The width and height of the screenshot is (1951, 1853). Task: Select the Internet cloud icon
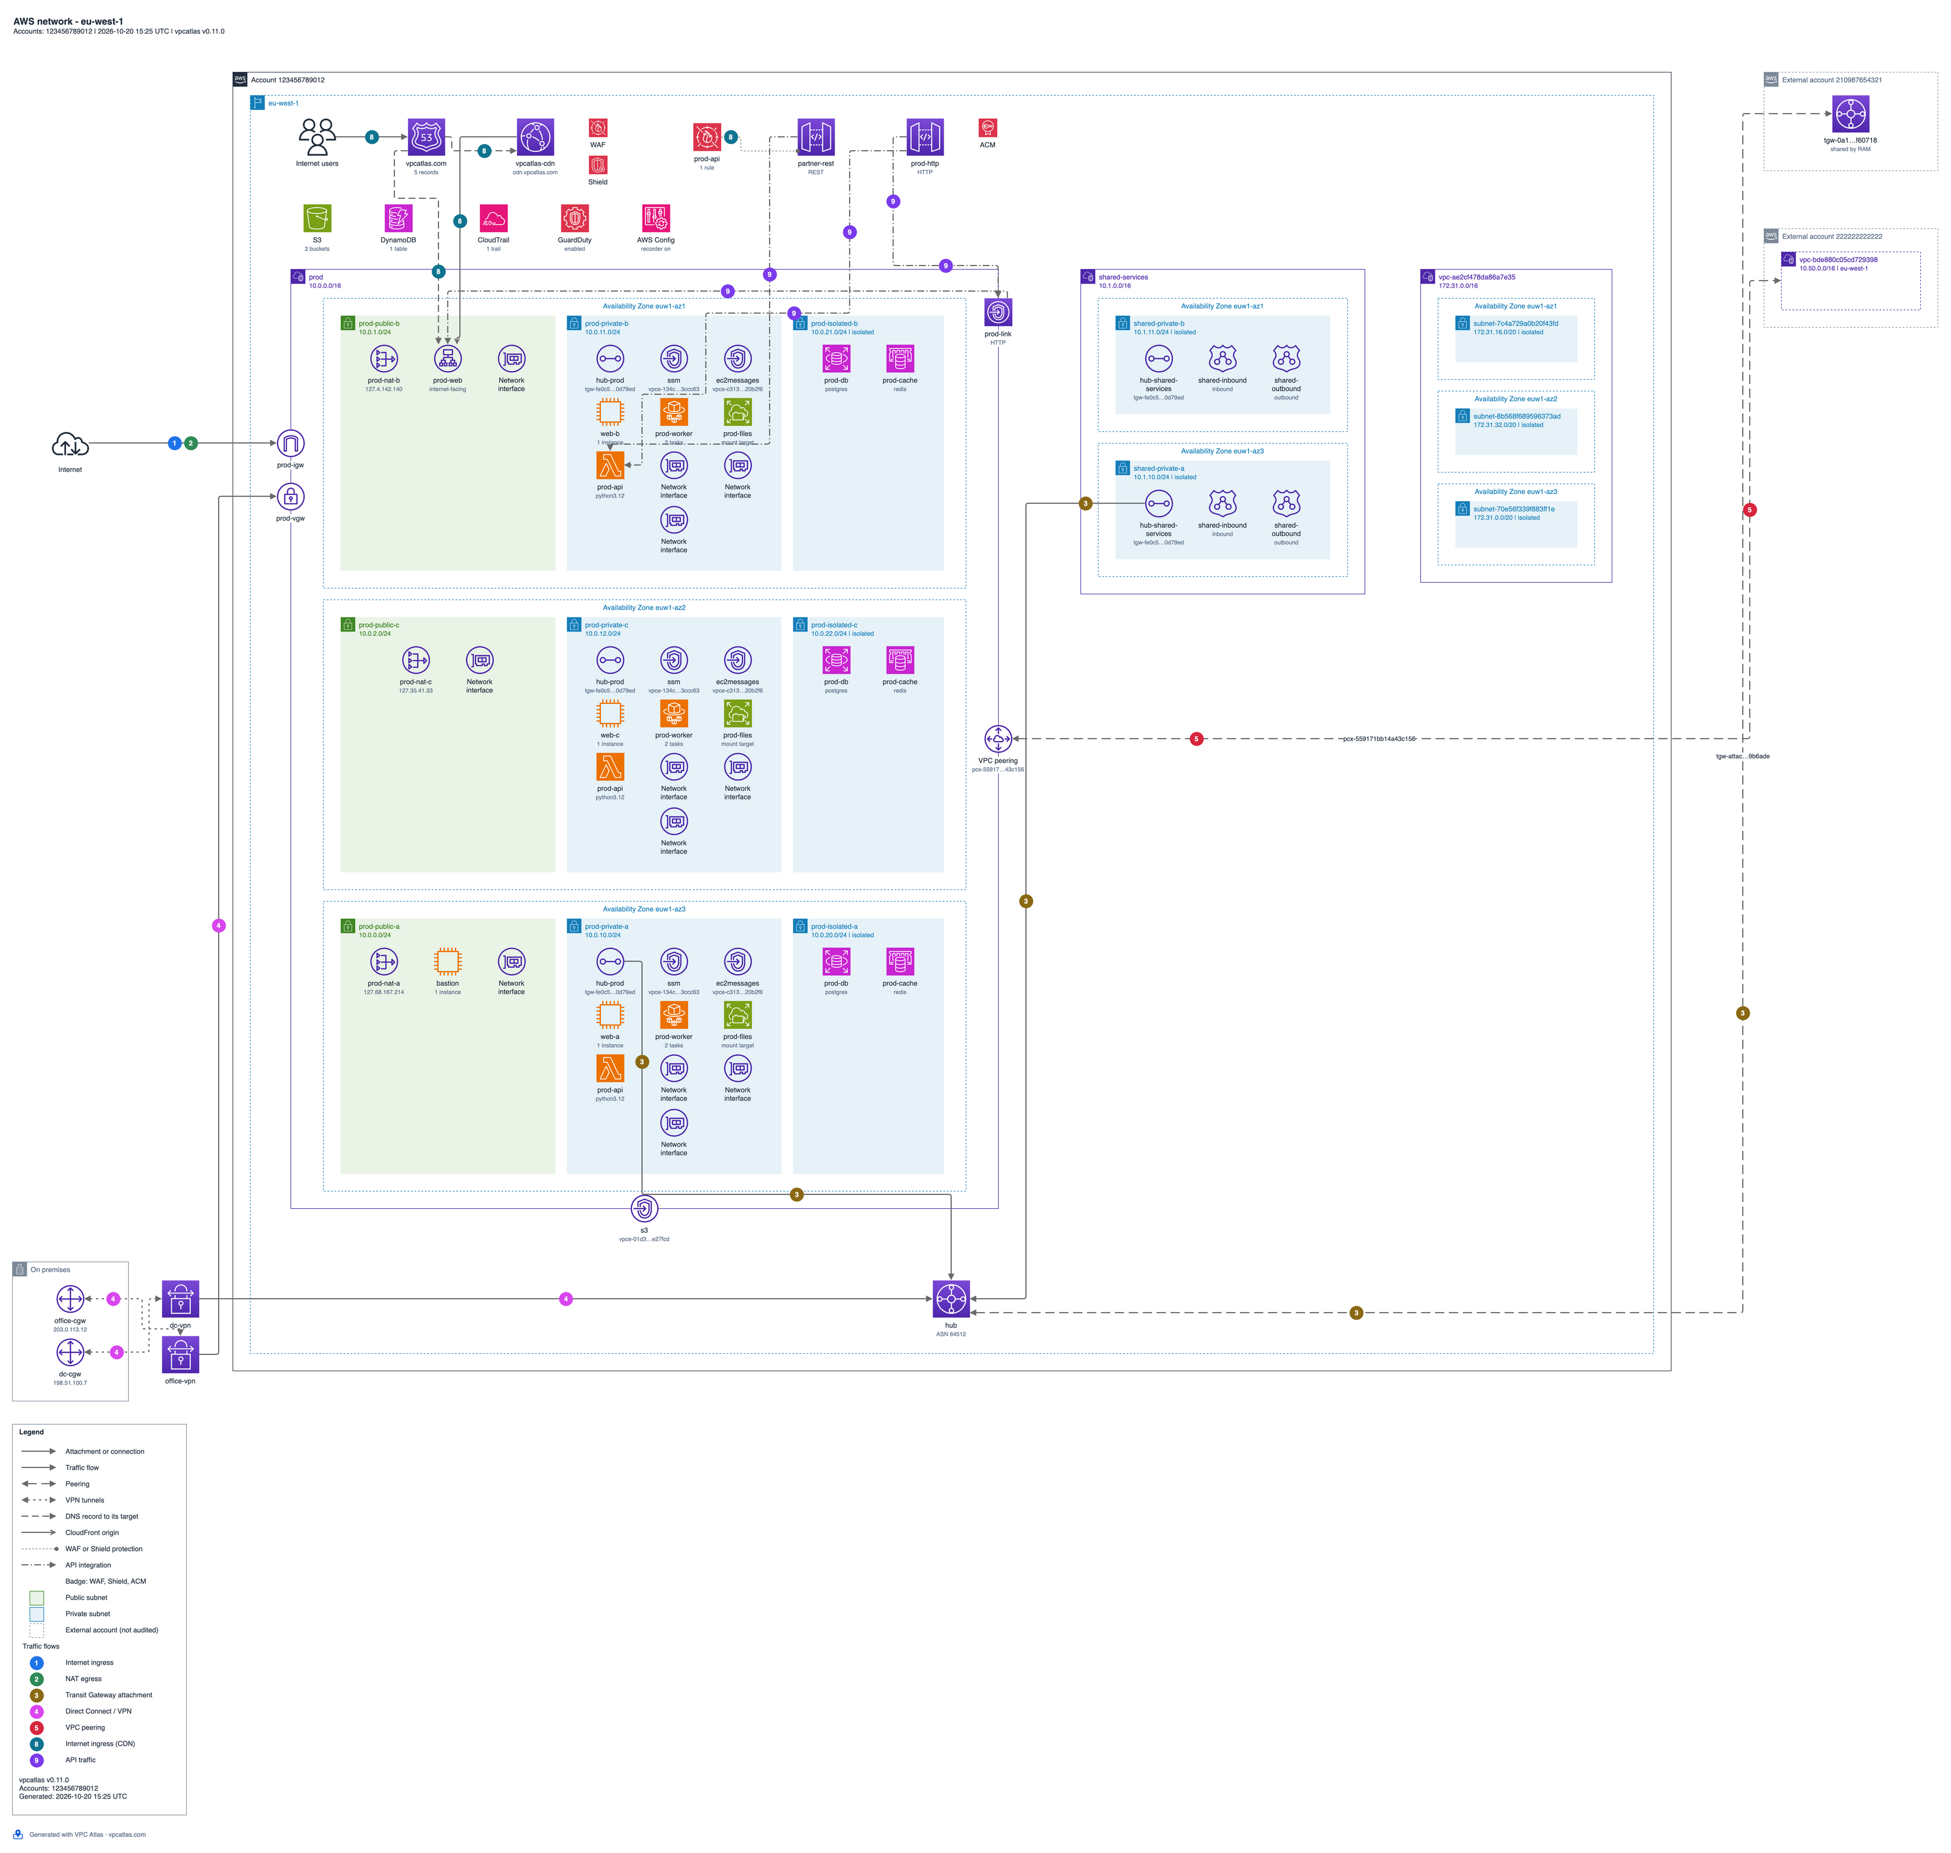click(x=70, y=445)
